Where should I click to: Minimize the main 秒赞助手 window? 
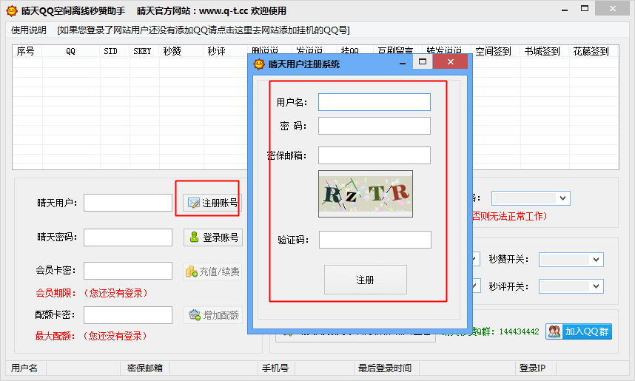(565, 9)
